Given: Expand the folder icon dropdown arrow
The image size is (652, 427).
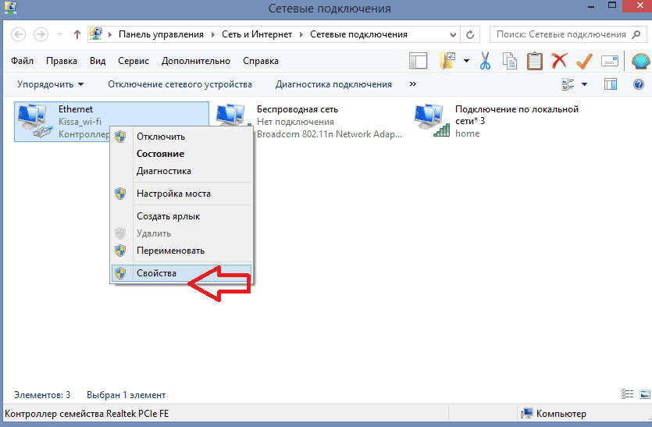Looking at the screenshot, I should click(466, 61).
